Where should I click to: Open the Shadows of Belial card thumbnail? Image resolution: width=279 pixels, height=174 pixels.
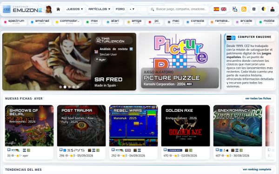(29, 126)
